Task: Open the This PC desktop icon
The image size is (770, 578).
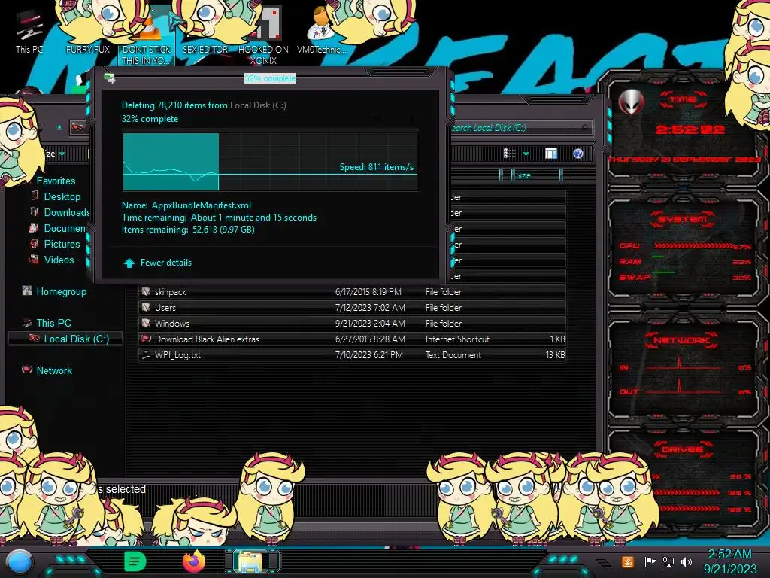Action: click(29, 32)
